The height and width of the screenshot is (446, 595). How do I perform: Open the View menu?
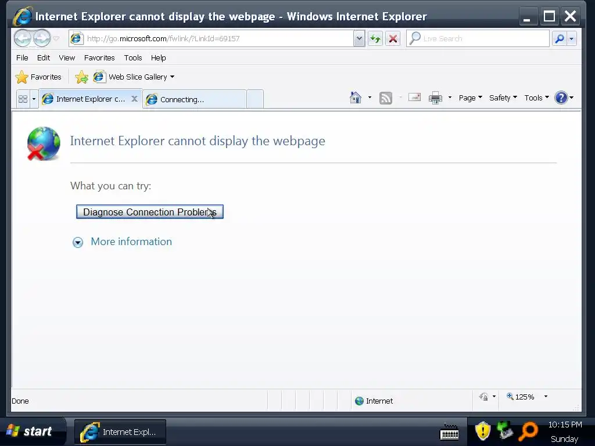[67, 57]
